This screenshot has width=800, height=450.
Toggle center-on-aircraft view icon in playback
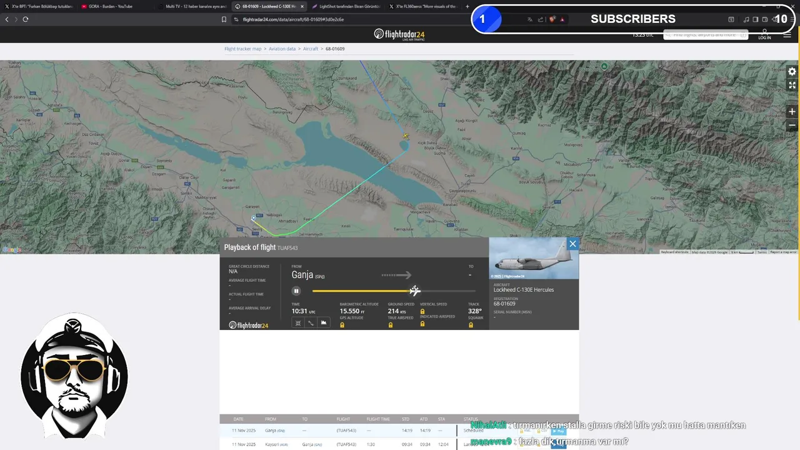pos(298,322)
